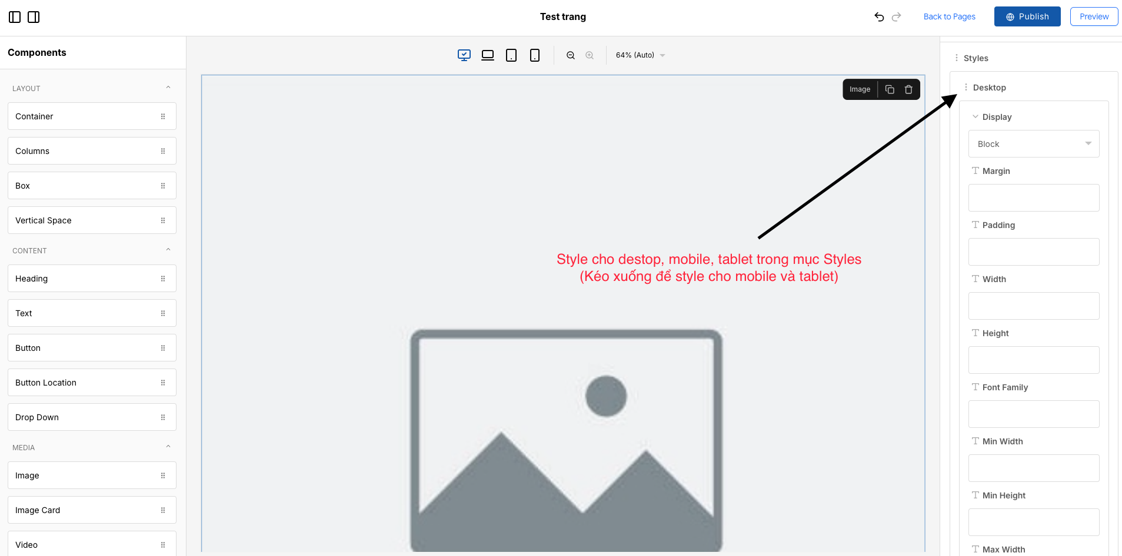Select the Heading component
The height and width of the screenshot is (556, 1122).
coord(92,279)
